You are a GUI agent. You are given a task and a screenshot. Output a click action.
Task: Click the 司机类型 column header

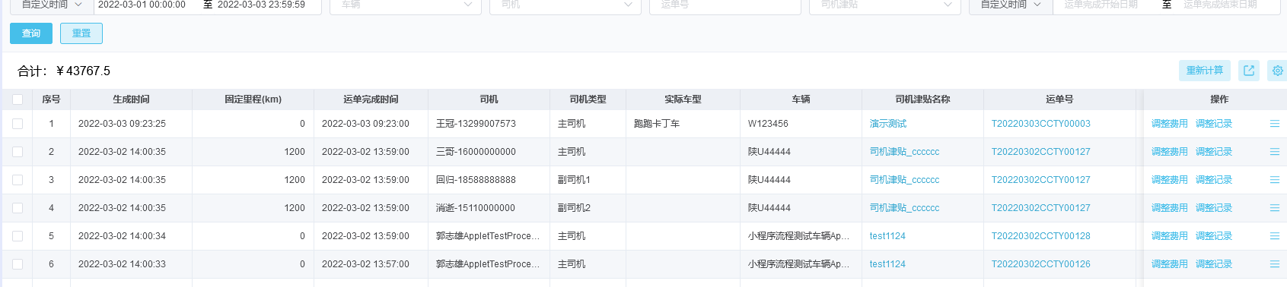click(588, 99)
